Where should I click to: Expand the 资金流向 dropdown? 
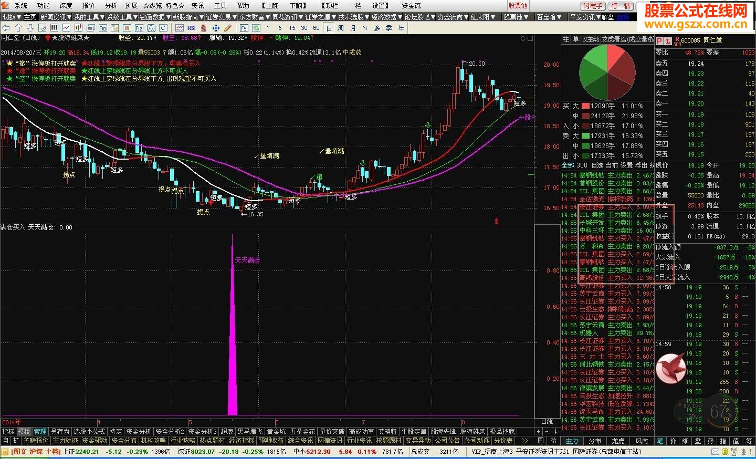coord(453,17)
